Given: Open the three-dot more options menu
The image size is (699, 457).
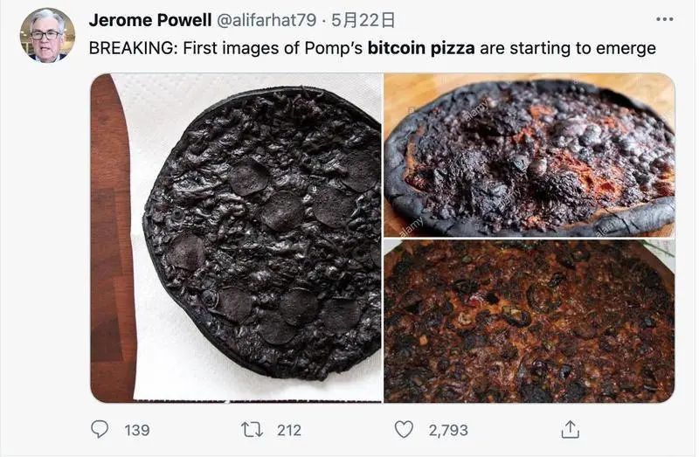Looking at the screenshot, I should coord(664,19).
